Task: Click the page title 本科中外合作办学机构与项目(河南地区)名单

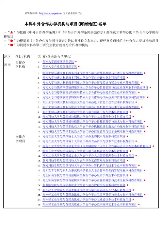Action: click(65, 24)
